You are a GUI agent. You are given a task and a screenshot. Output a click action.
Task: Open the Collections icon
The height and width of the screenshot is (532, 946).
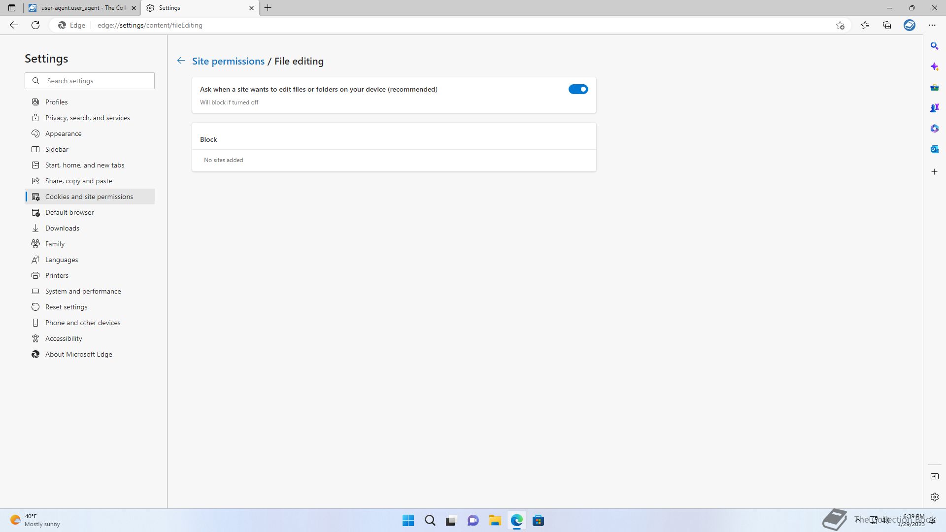[x=887, y=25]
